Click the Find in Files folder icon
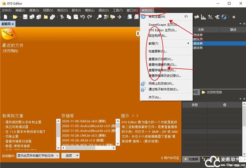This screenshot has width=246, height=168. (113, 17)
